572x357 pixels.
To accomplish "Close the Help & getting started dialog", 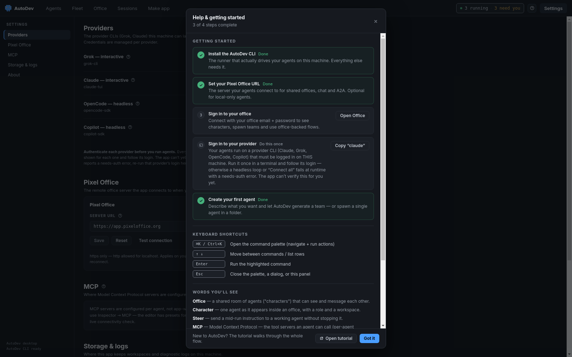I will click(x=376, y=21).
